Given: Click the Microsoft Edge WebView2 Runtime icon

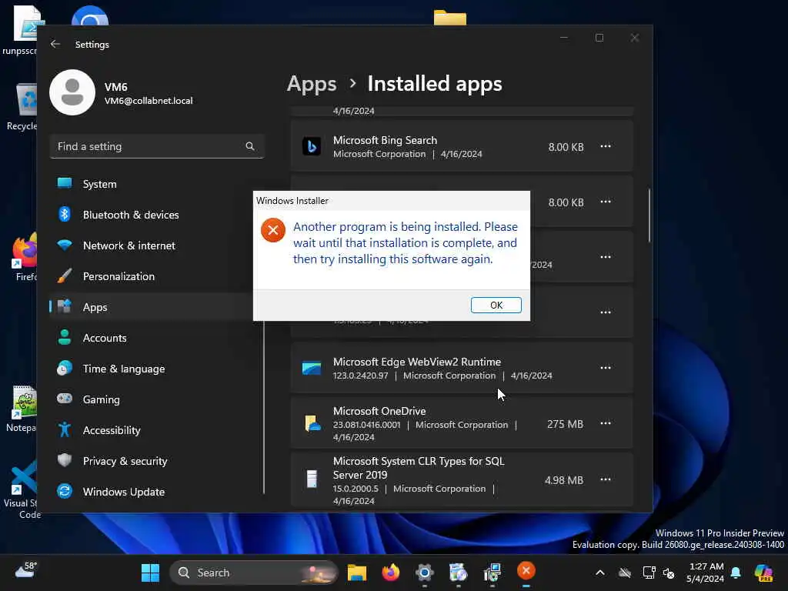Looking at the screenshot, I should [x=312, y=368].
